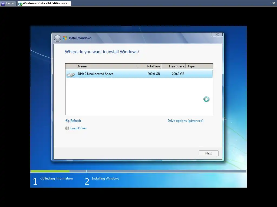Switch to the Home tab
The height and width of the screenshot is (207, 277).
pos(8,4)
